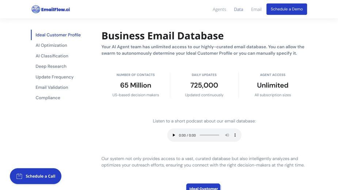
Task: Open the Deep Research section
Action: (51, 66)
